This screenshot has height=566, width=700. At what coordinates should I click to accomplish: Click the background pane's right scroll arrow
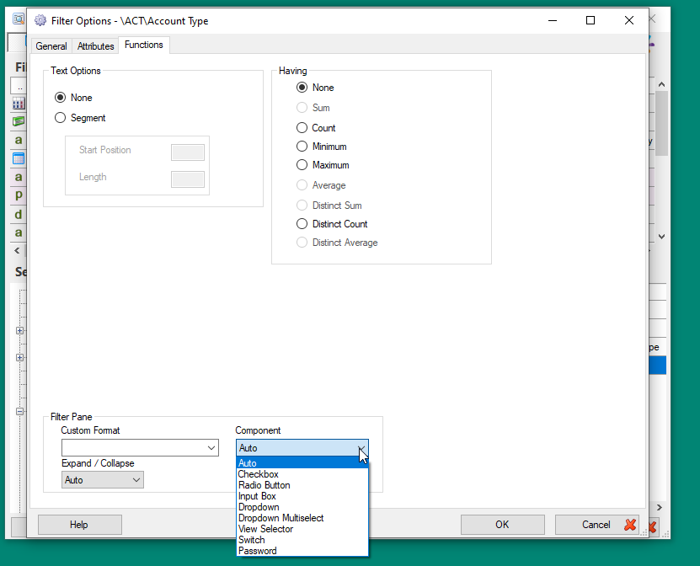click(x=660, y=508)
